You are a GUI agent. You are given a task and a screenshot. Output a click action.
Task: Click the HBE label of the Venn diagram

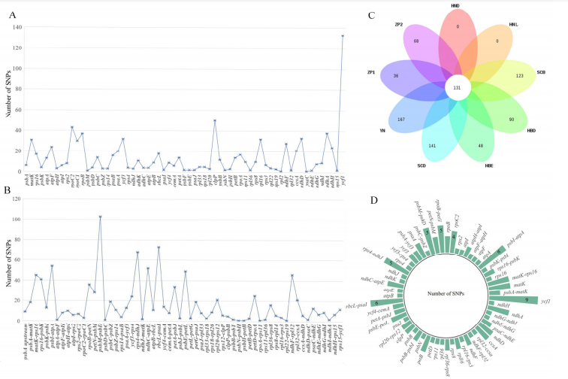click(489, 165)
